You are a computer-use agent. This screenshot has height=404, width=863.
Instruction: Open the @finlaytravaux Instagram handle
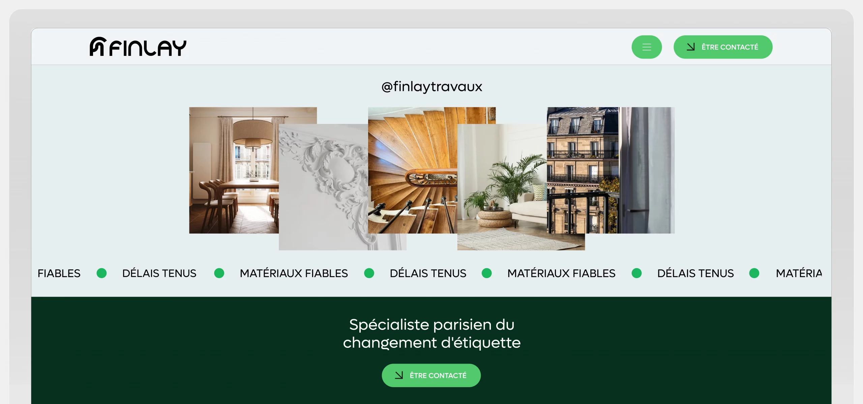coord(431,87)
